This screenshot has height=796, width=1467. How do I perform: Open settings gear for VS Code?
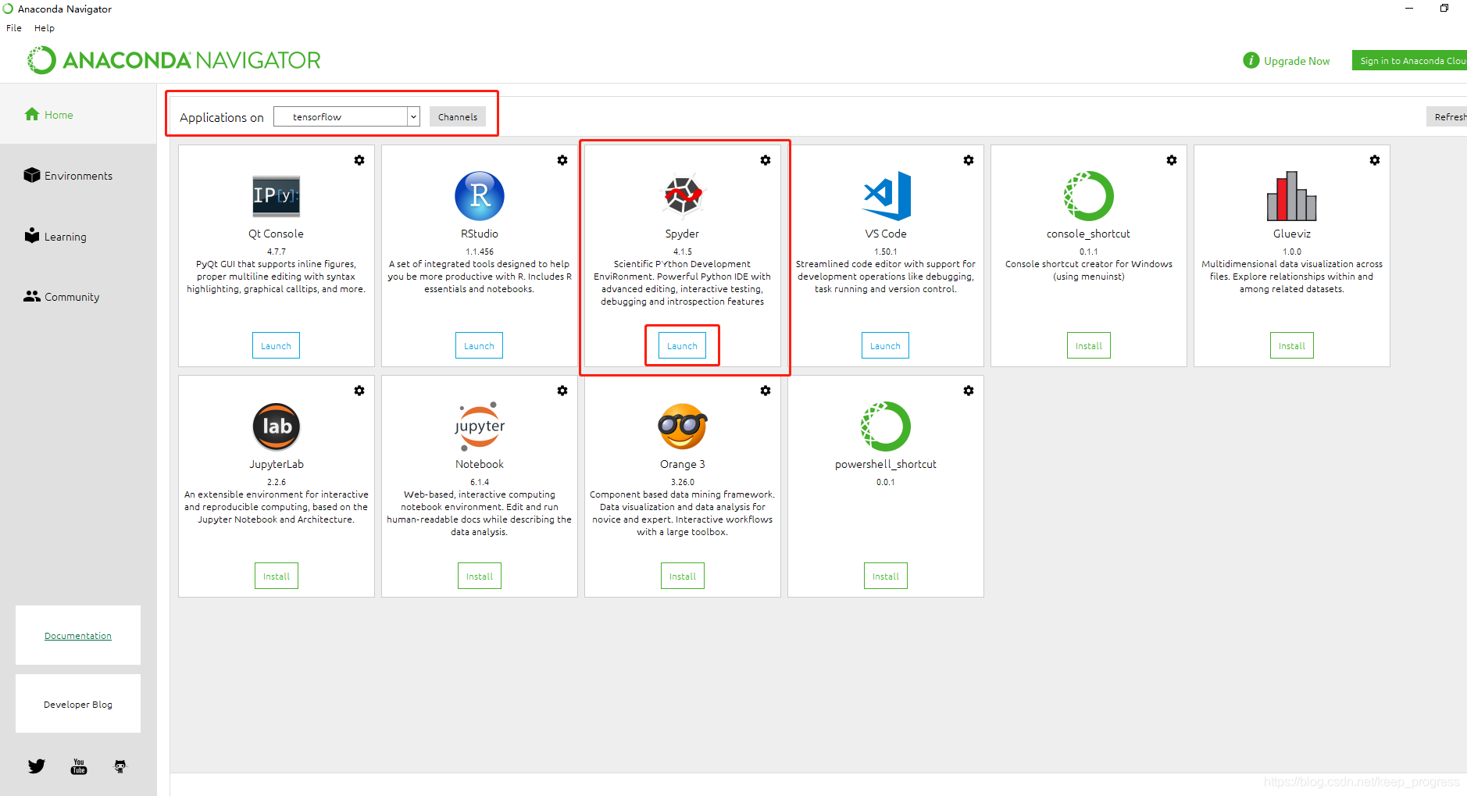click(969, 160)
